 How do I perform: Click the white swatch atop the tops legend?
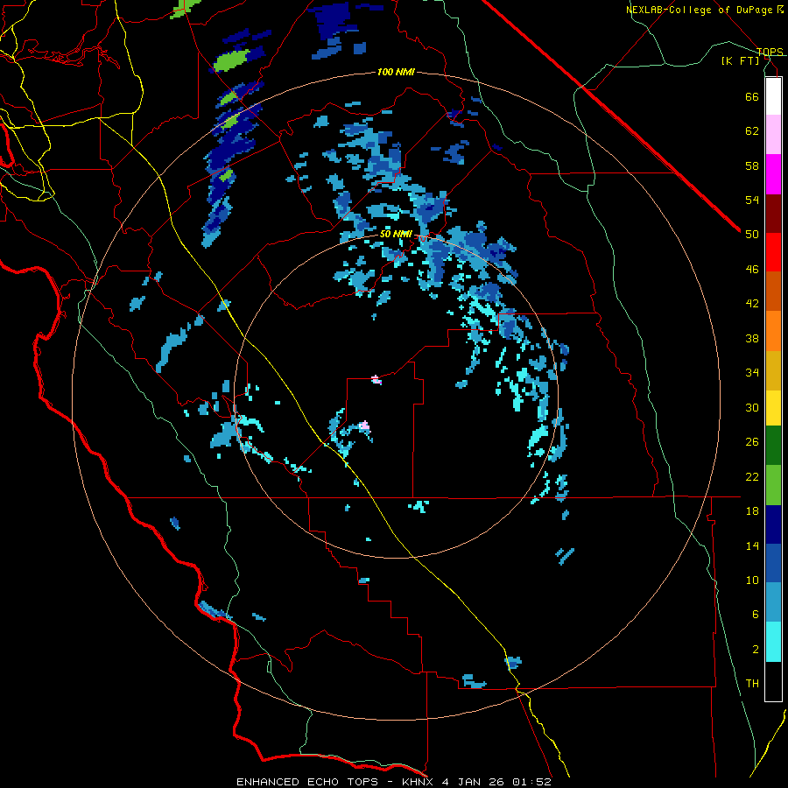773,96
